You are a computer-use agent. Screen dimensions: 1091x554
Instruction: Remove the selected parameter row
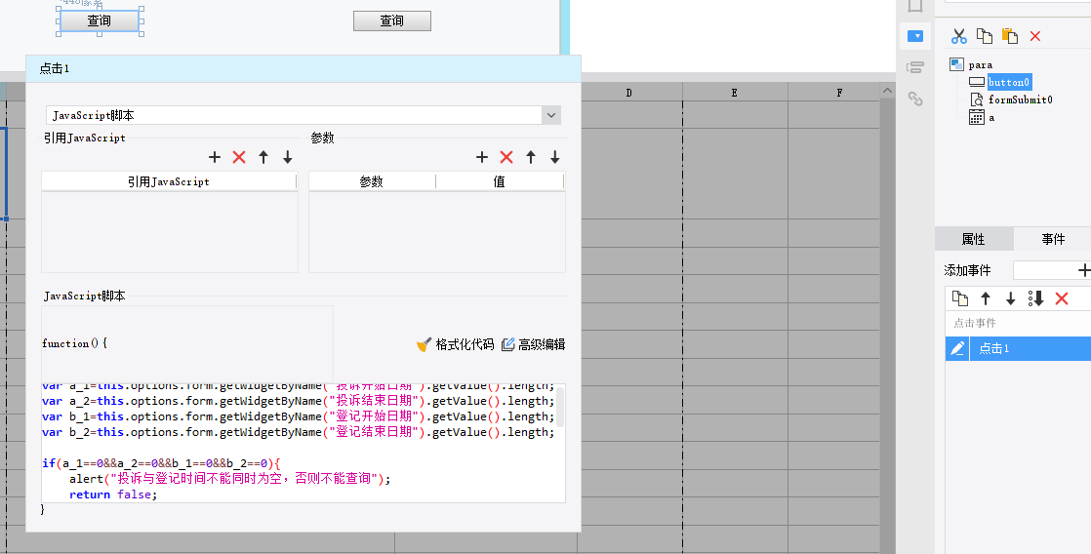[x=506, y=157]
